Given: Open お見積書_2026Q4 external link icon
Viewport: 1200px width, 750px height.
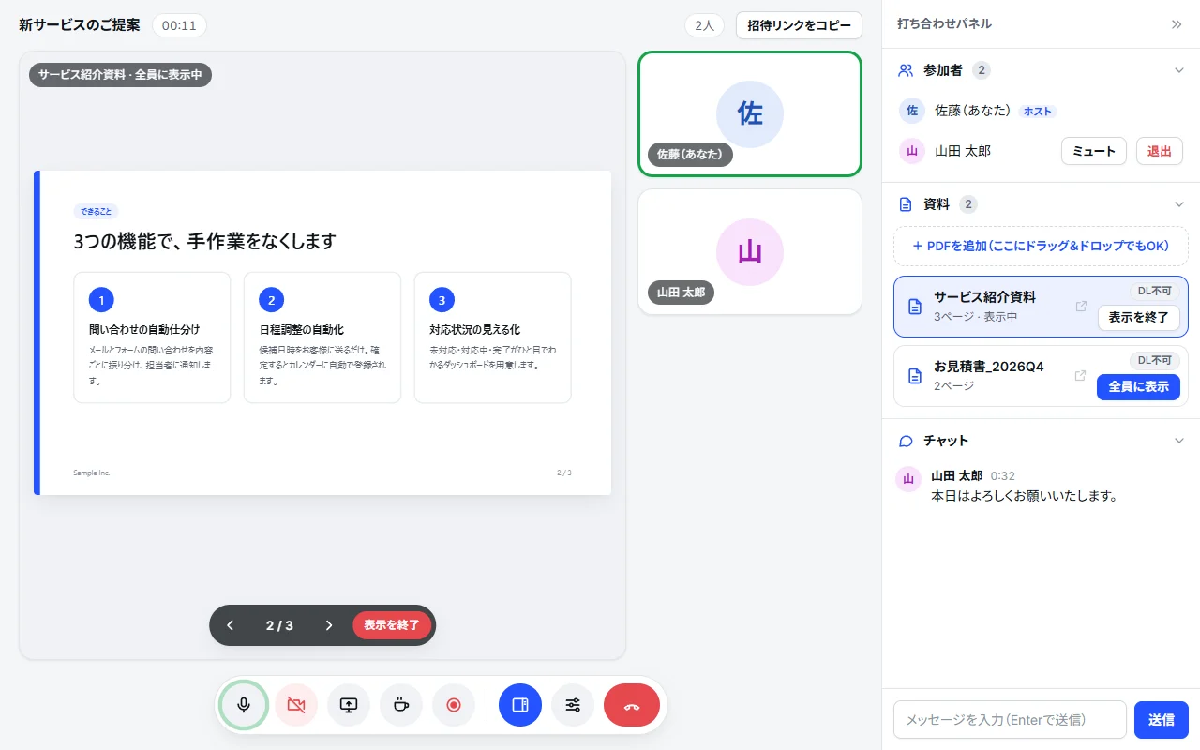Looking at the screenshot, I should click(1081, 376).
